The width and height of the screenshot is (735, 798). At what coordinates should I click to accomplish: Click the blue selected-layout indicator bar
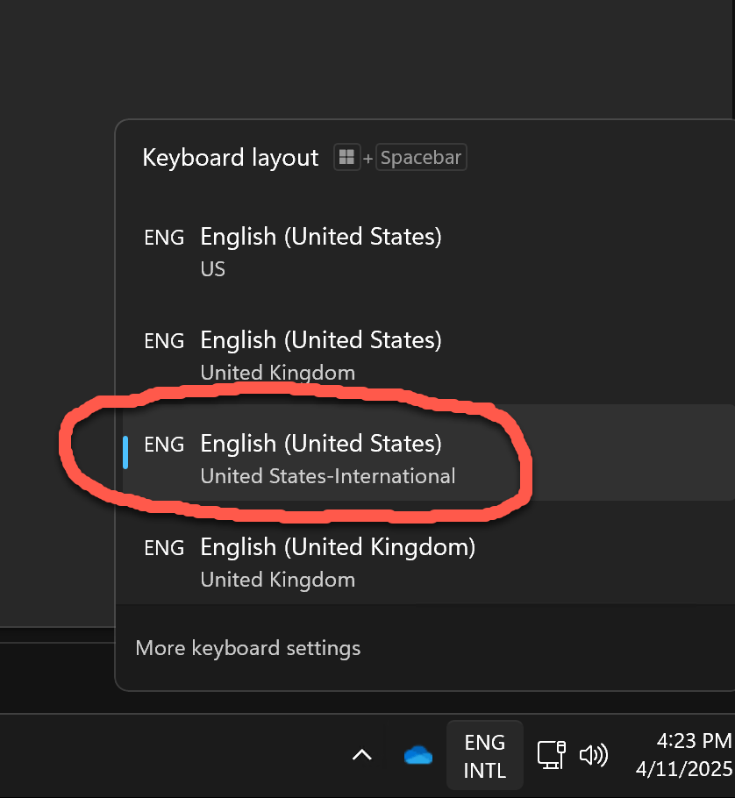(x=126, y=452)
